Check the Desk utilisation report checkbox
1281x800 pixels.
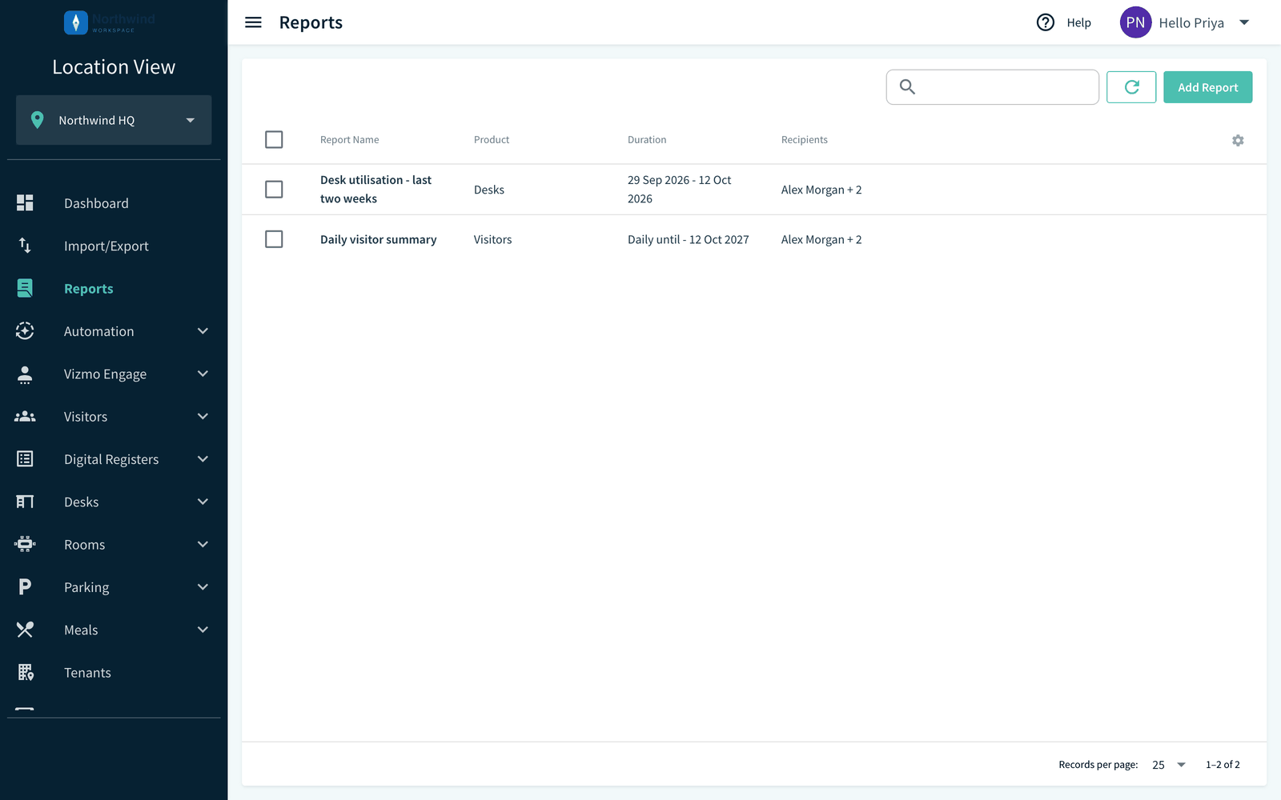(x=274, y=190)
